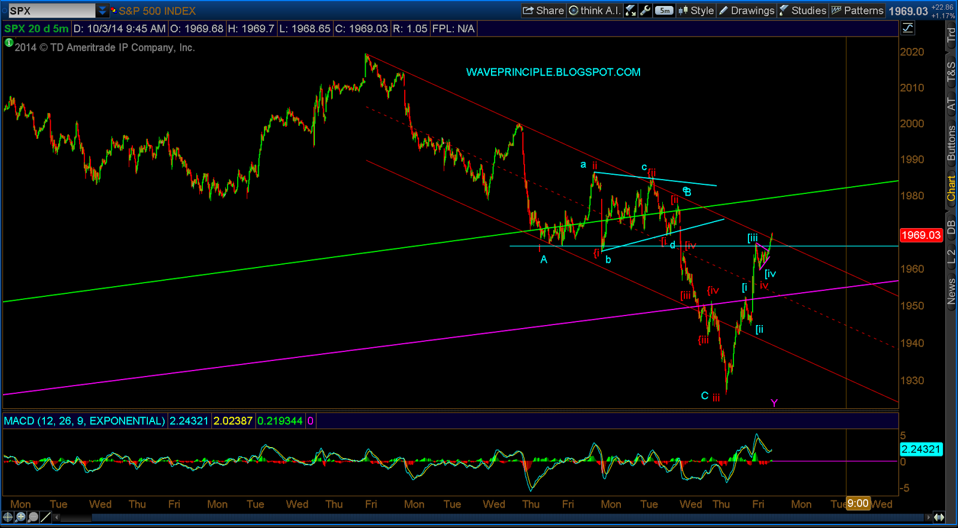Open the Patterns menu
958x528 pixels.
click(857, 10)
